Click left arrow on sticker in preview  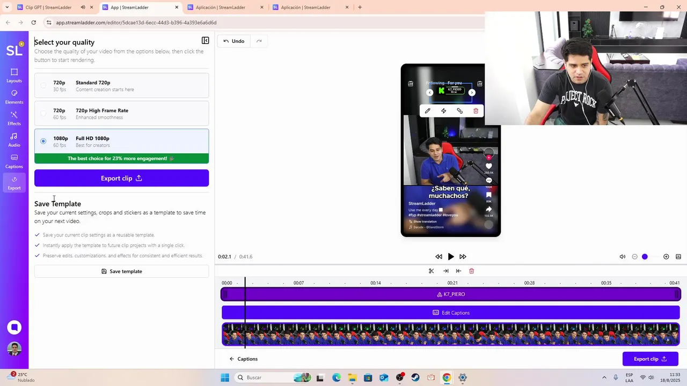(x=429, y=93)
